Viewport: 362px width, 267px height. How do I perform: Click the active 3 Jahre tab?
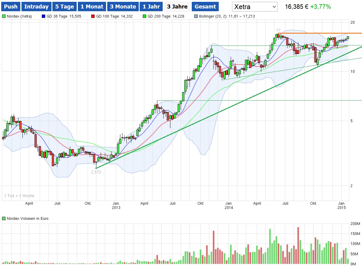(x=177, y=6)
